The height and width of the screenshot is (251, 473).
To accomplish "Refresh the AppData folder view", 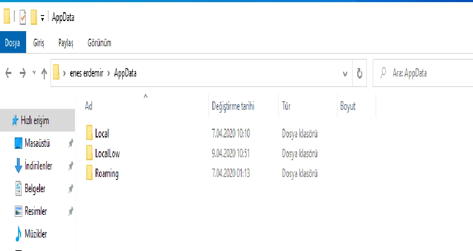I will 360,74.
